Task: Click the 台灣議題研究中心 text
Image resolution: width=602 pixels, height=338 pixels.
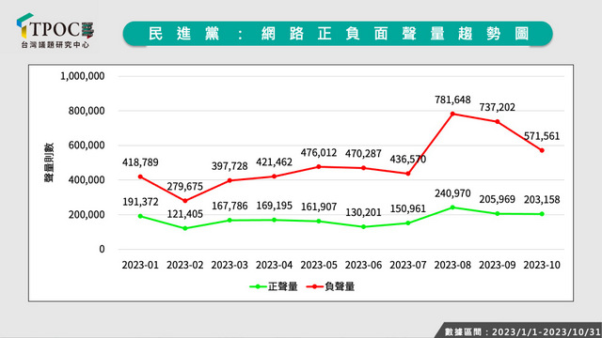Action: (x=55, y=45)
